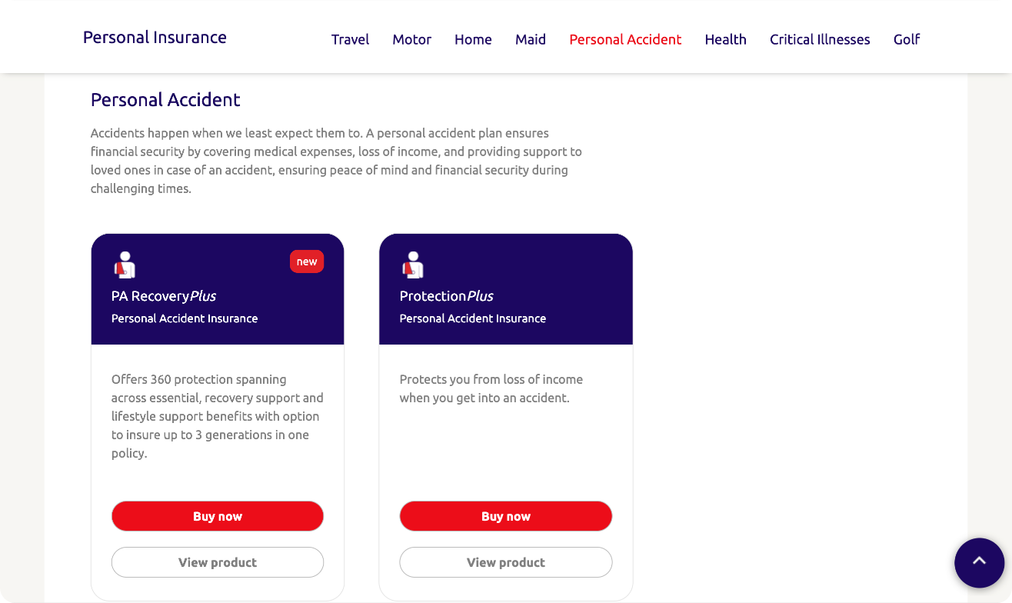Open the Travel insurance tab
The height and width of the screenshot is (603, 1012).
tap(350, 39)
